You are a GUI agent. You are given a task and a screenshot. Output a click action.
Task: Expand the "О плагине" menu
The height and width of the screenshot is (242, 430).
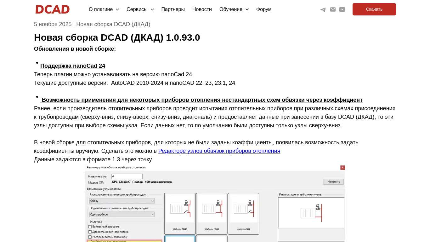[104, 9]
